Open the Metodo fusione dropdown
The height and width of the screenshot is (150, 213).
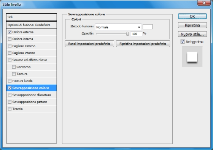pos(118,27)
